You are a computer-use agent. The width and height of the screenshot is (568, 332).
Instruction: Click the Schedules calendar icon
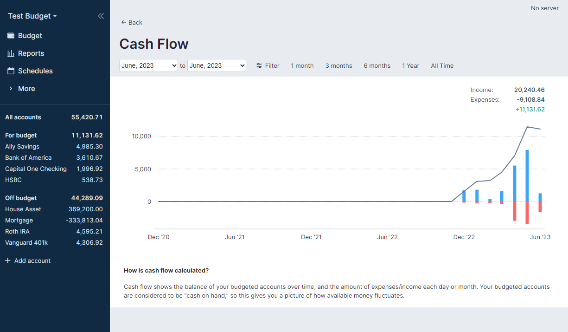pos(11,71)
